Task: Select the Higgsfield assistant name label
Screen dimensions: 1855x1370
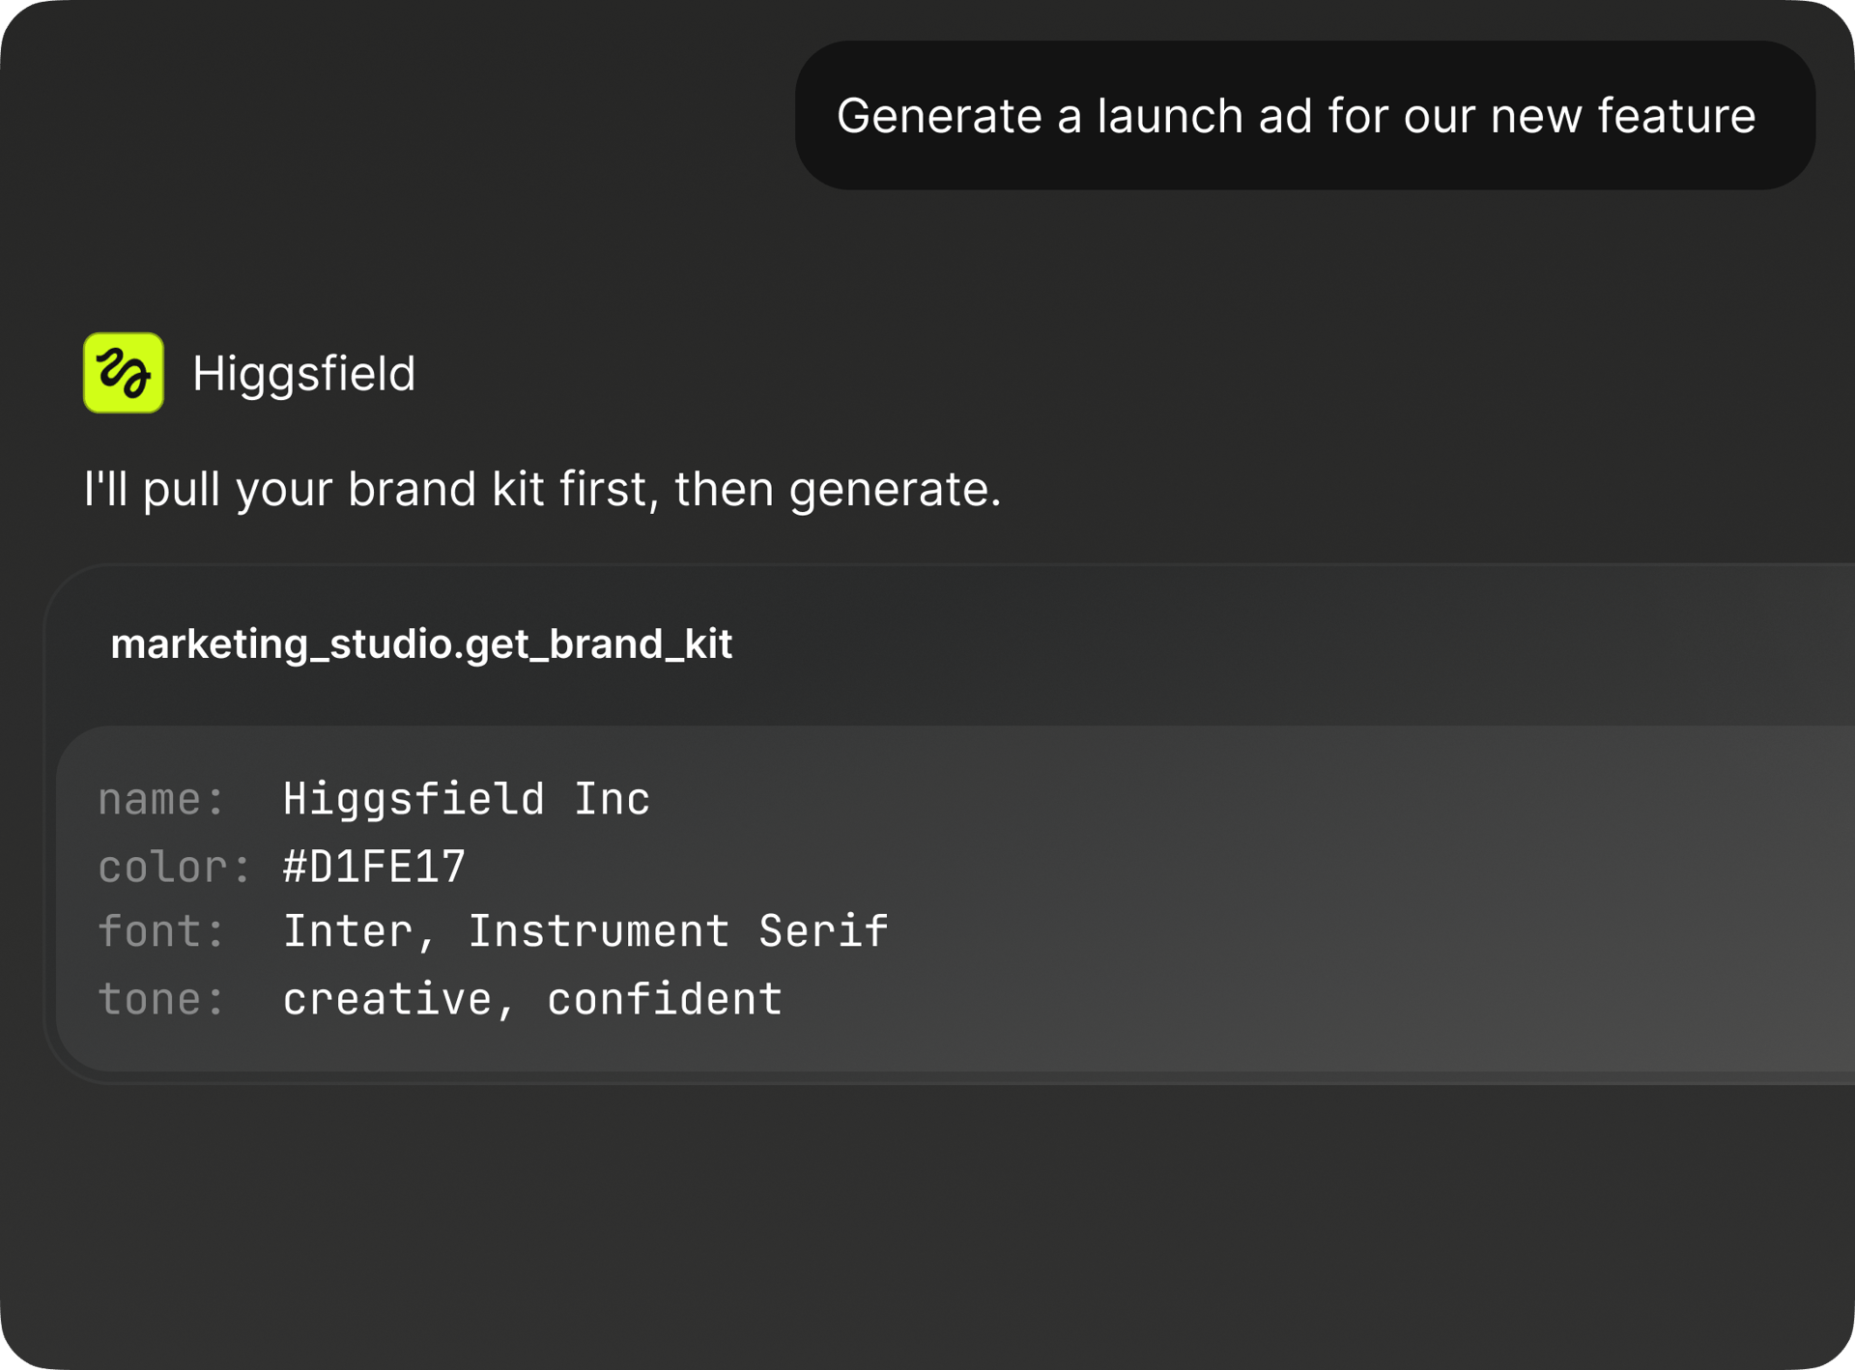Action: pyautogui.click(x=303, y=374)
